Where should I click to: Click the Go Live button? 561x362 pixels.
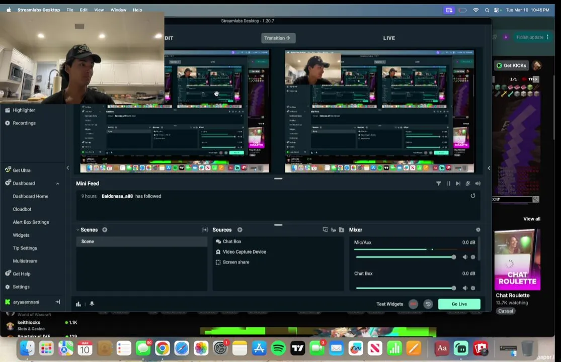pyautogui.click(x=459, y=304)
